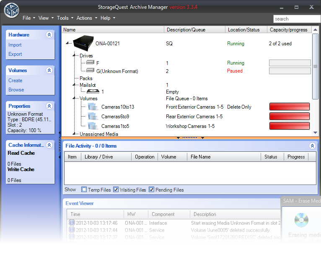
Task: Click the progress bar for paused drive G
Action: point(290,71)
